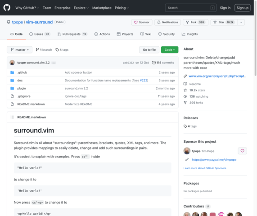The height and width of the screenshot is (216, 257).
Task: Open the Projects tab
Action: coord(125,34)
